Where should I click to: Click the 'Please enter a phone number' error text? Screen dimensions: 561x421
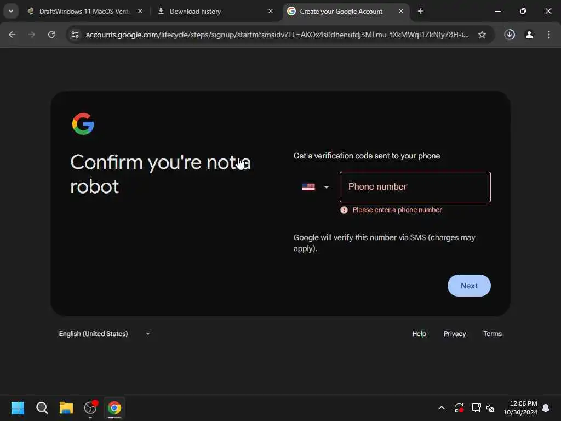point(397,210)
